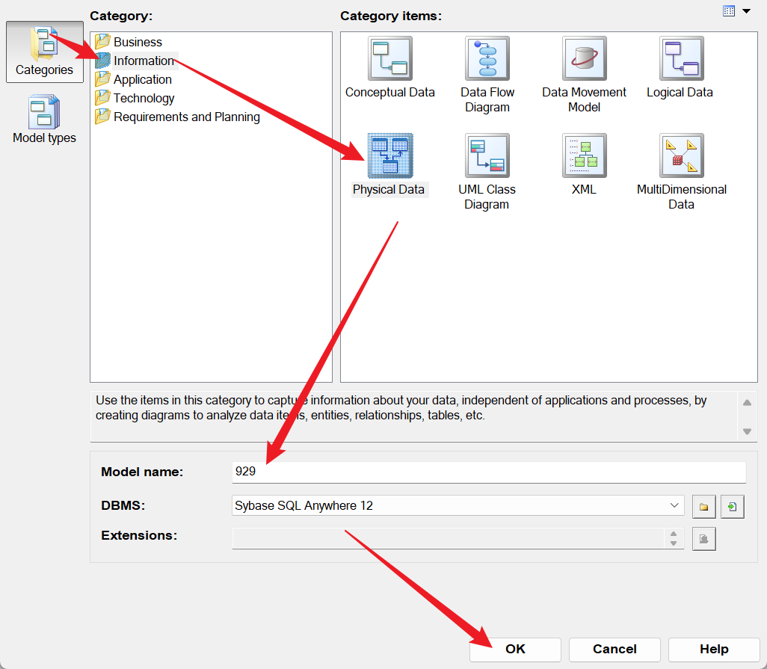Pick the Logical Data model icon
This screenshot has height=669, width=767.
pos(680,59)
